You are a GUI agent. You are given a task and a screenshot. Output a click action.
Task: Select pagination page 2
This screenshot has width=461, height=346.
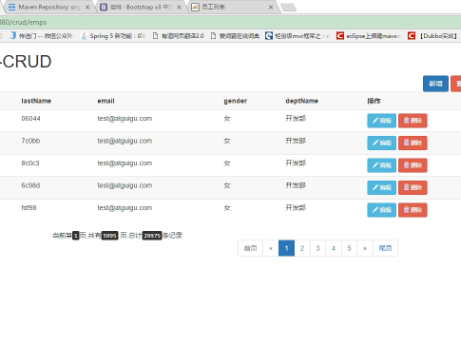(x=302, y=248)
